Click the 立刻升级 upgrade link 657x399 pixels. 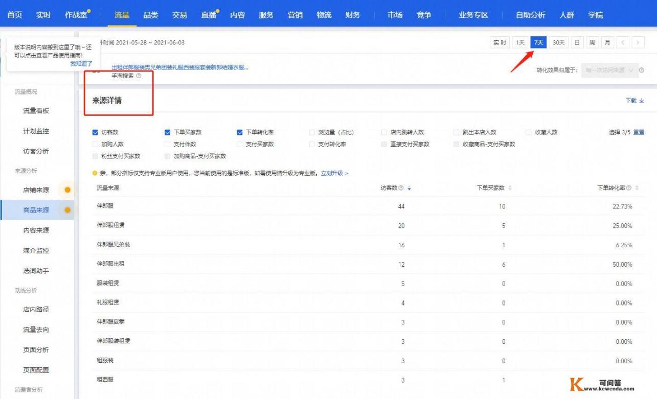click(334, 173)
